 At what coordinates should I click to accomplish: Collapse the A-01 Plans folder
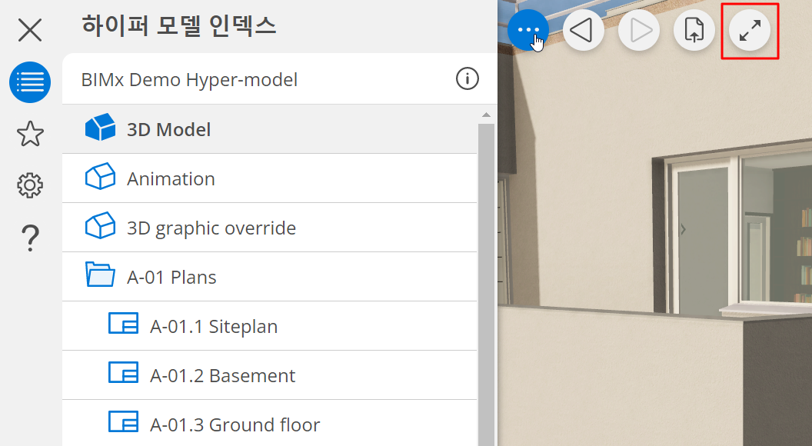pyautogui.click(x=99, y=277)
